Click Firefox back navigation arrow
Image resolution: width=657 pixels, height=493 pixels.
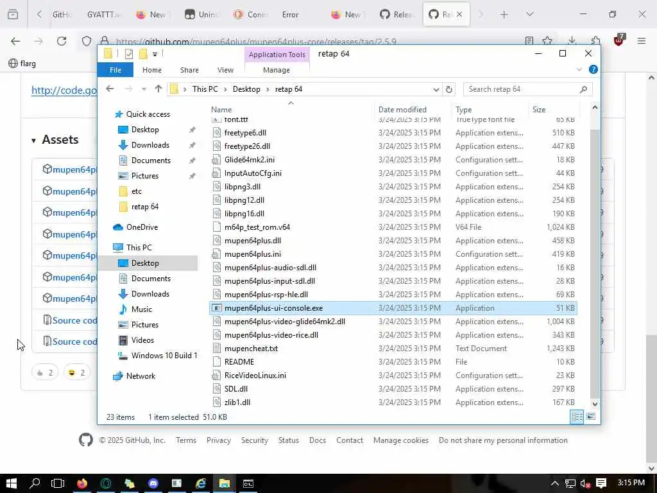(x=15, y=41)
